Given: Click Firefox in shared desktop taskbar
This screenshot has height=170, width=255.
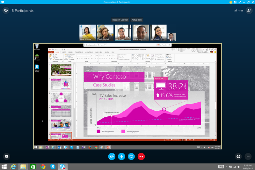Looking at the screenshot, I should [90, 147].
